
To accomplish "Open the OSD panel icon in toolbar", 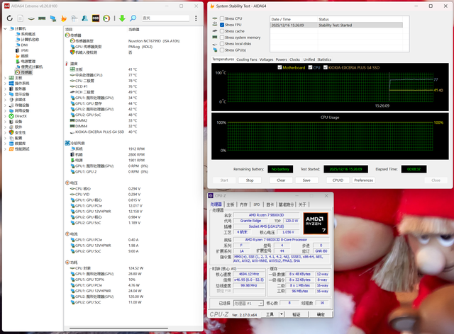I will click(95, 18).
